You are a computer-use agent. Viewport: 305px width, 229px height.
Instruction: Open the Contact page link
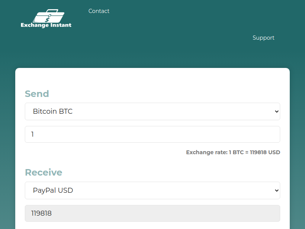99,11
